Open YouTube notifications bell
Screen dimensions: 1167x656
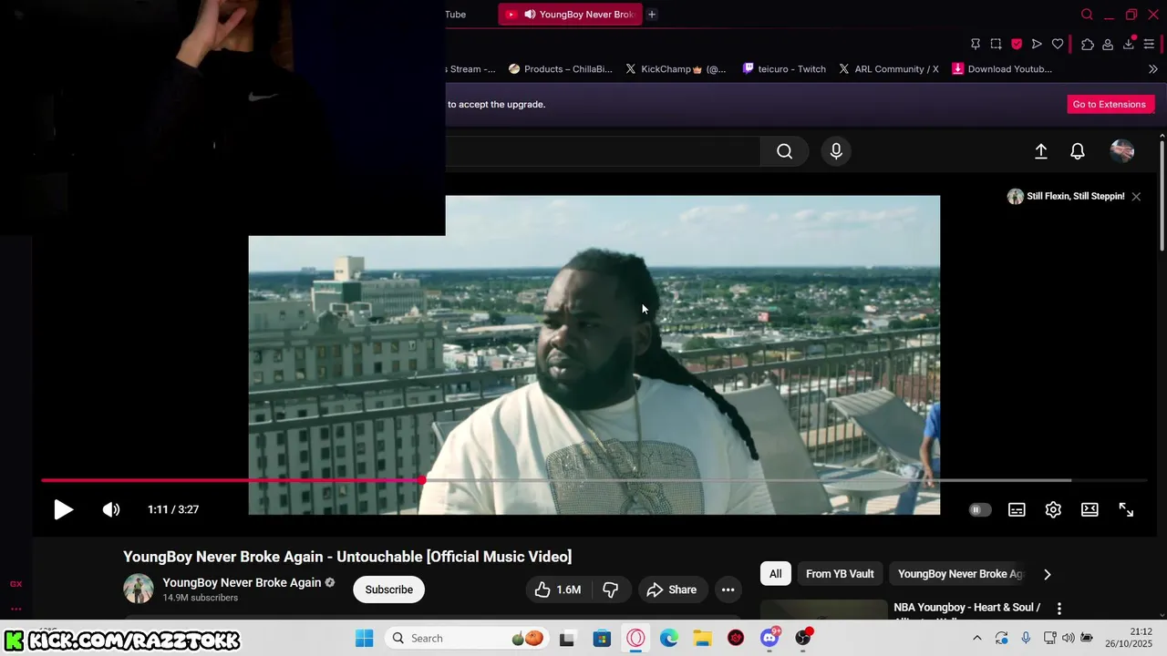(1078, 151)
